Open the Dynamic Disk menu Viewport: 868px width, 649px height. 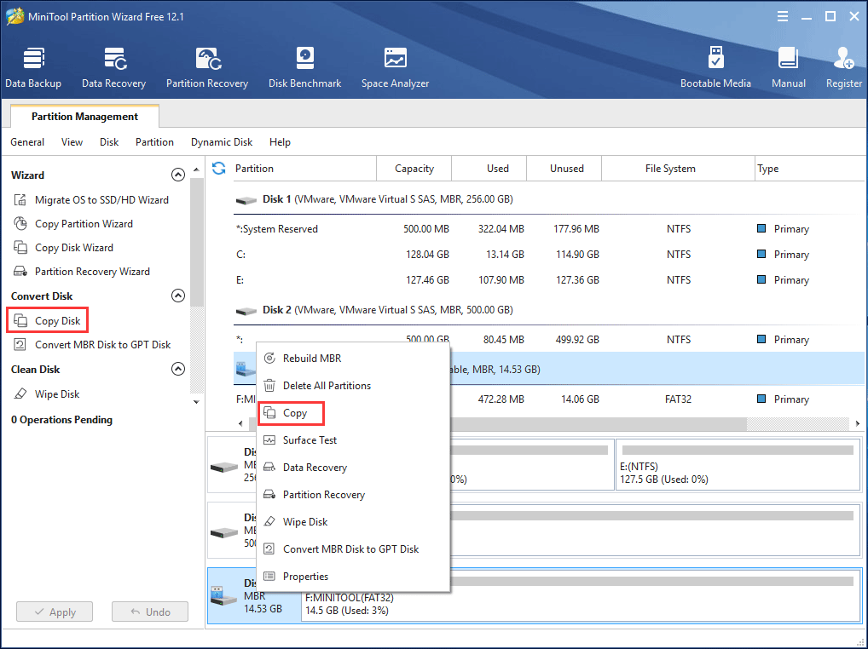point(222,142)
